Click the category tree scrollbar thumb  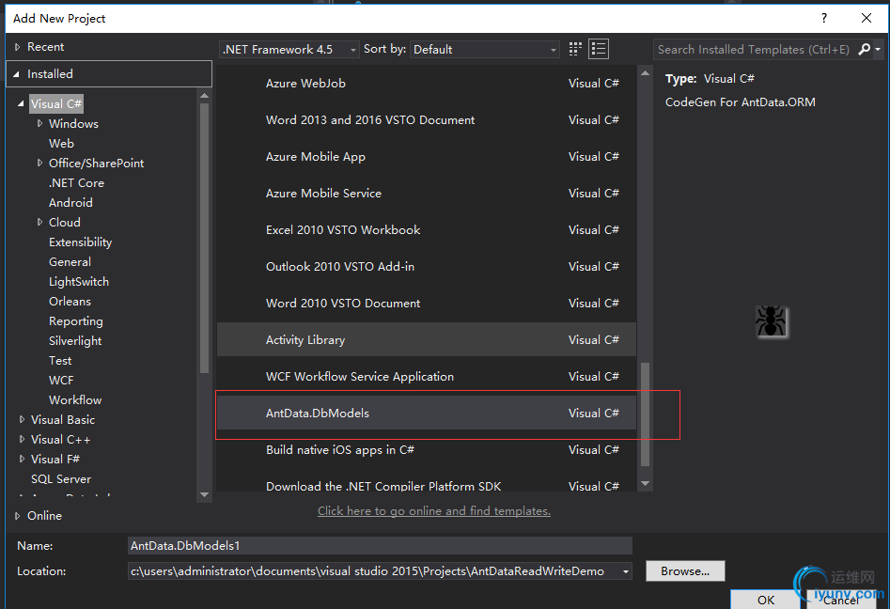pos(204,237)
